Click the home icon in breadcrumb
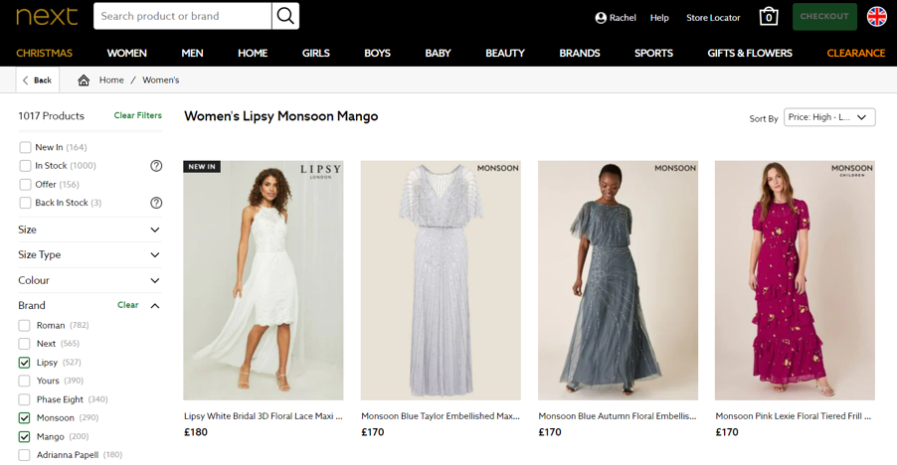Image resolution: width=897 pixels, height=465 pixels. [84, 79]
